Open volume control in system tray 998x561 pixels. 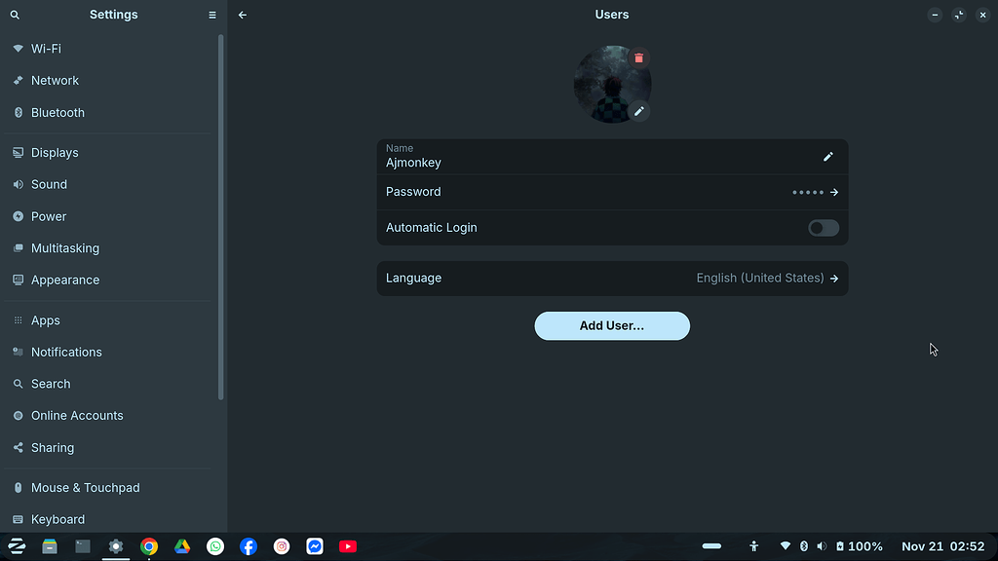822,546
